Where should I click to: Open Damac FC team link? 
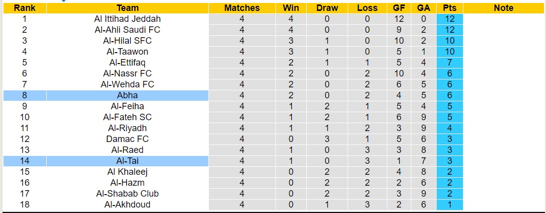tap(127, 139)
